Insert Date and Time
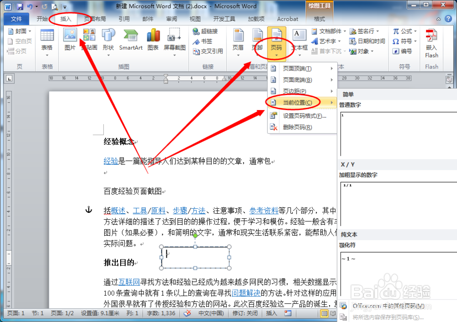Screen dimensions: 457x322 tap(367, 42)
